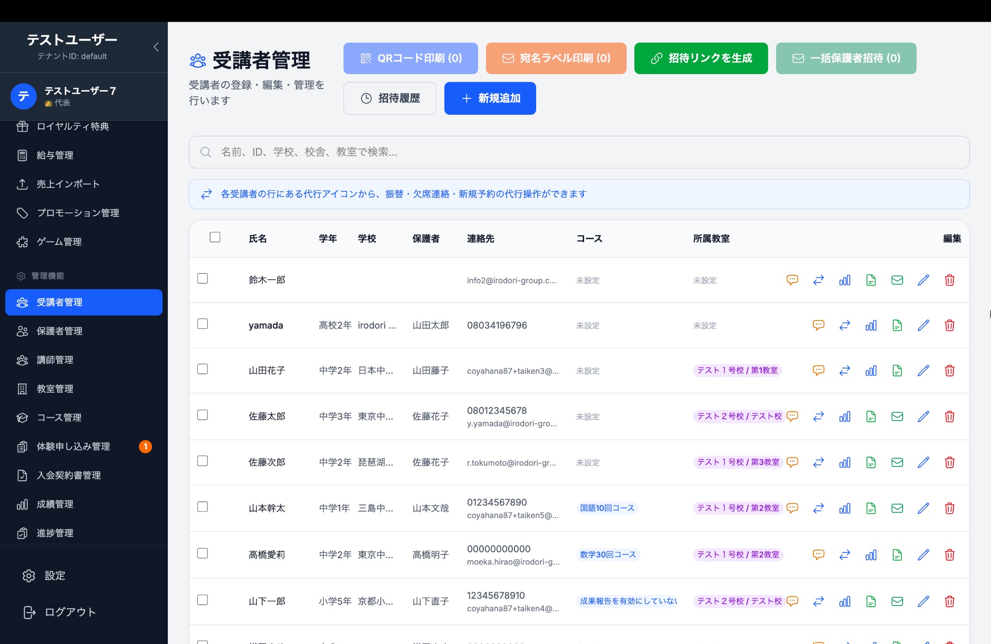Check the row checkbox for 高橋愛莉

click(203, 553)
